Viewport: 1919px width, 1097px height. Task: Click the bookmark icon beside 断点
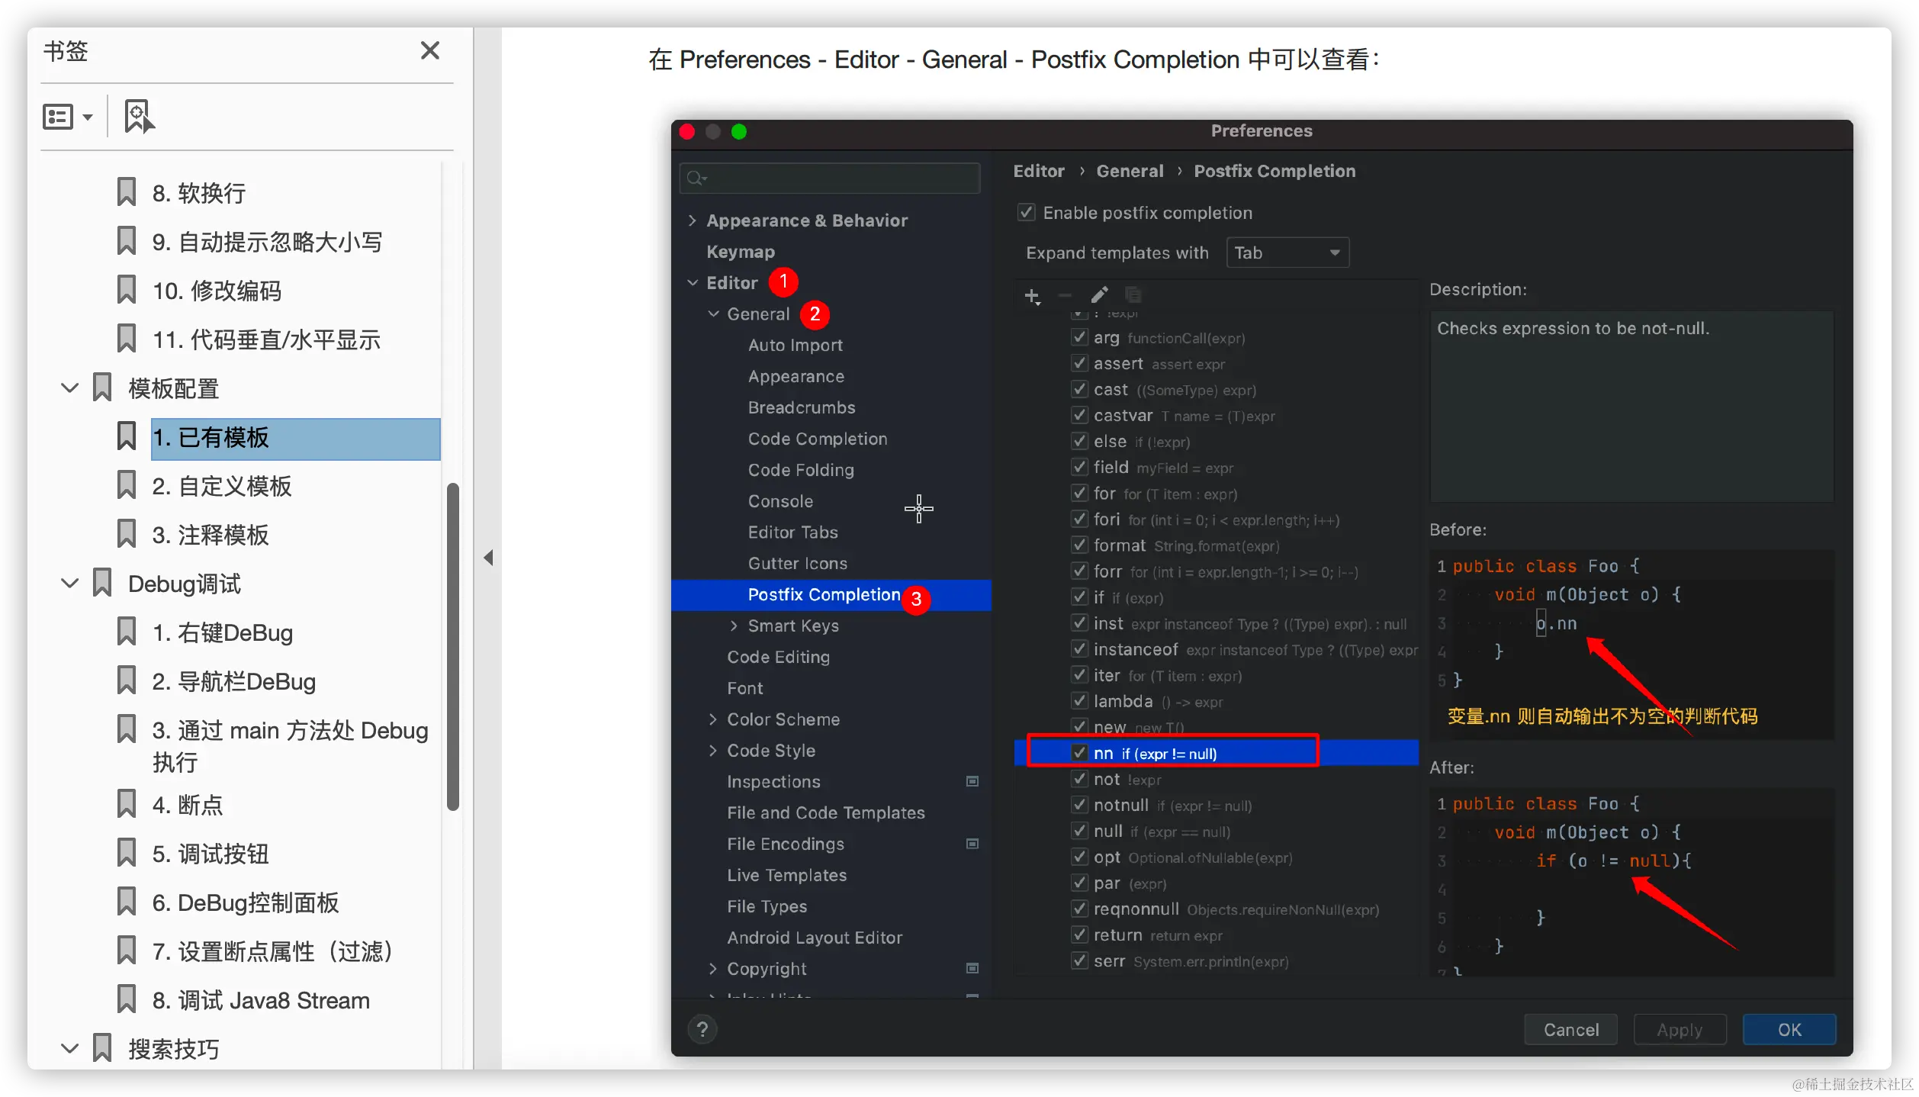(127, 805)
